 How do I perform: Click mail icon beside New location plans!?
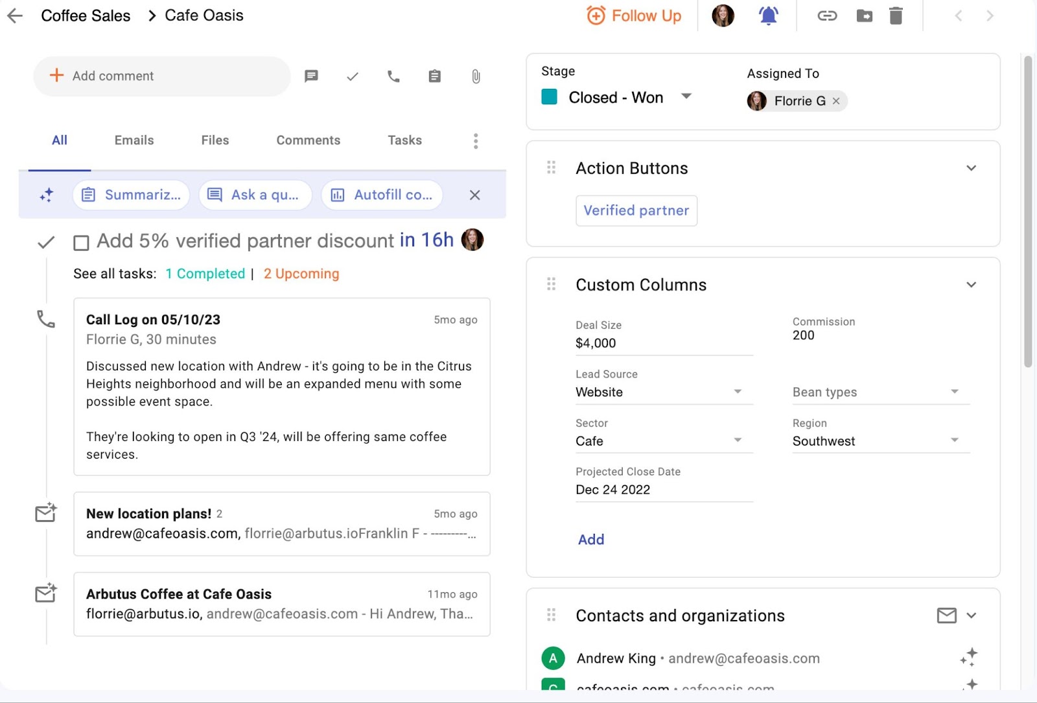[46, 512]
